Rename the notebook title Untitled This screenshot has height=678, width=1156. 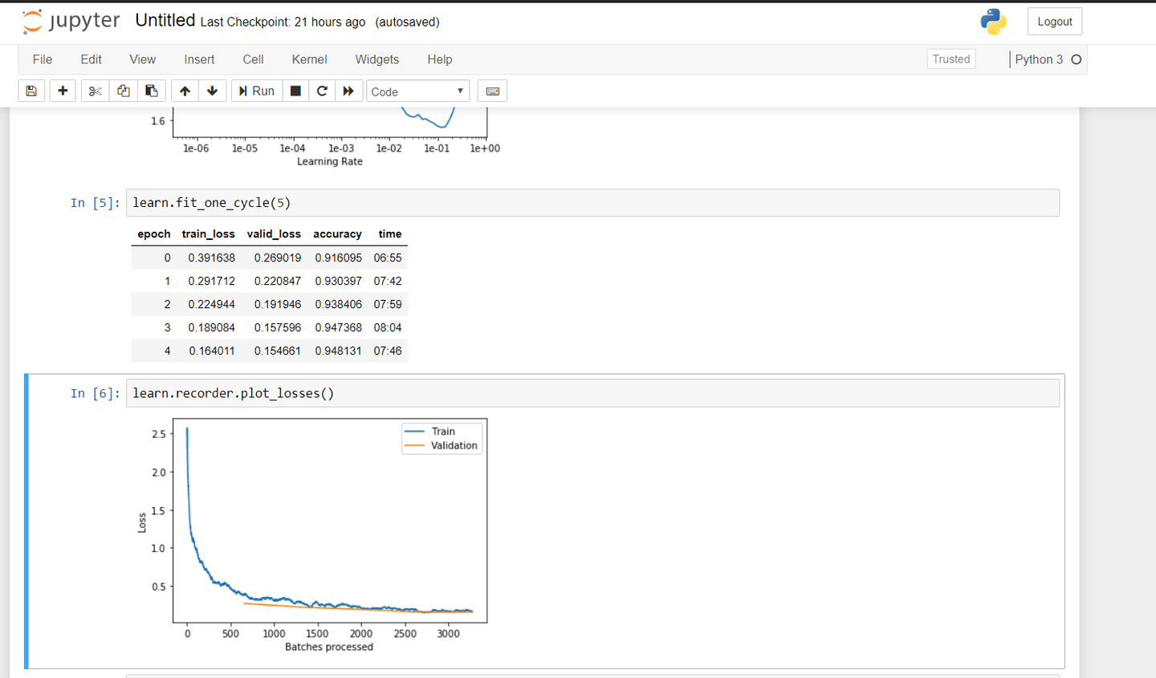pos(165,21)
